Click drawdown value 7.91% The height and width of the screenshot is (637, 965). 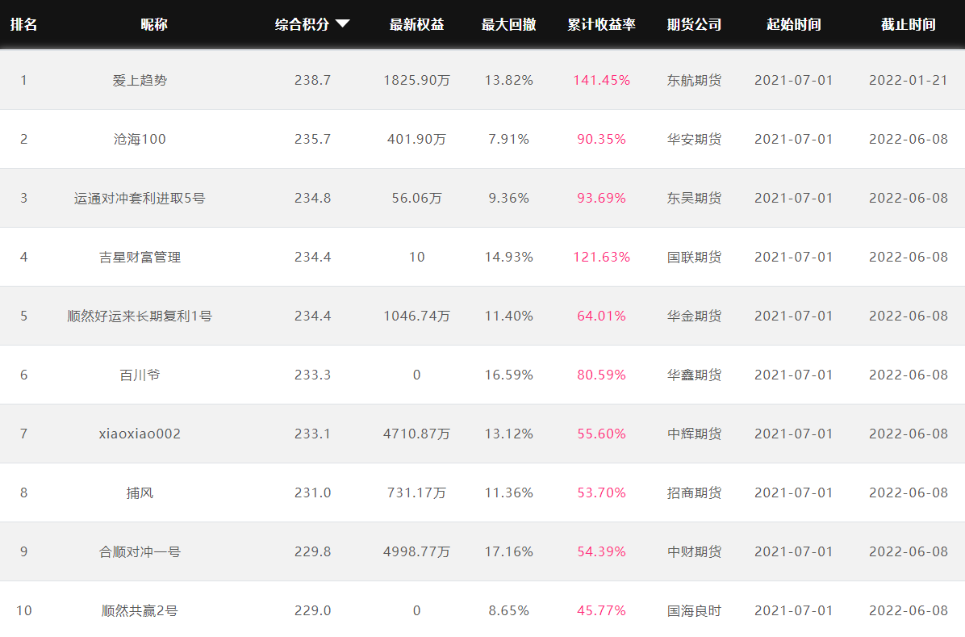point(508,139)
